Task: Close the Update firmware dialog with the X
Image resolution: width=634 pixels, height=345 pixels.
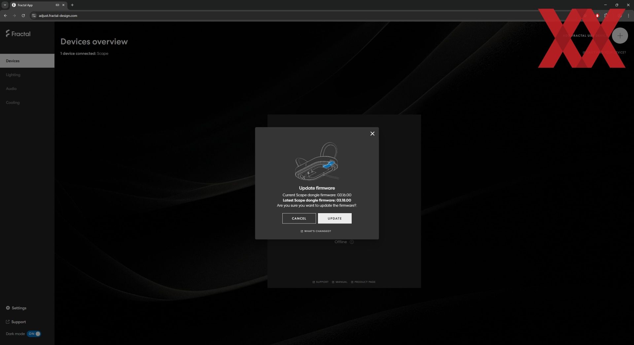Action: click(x=372, y=134)
